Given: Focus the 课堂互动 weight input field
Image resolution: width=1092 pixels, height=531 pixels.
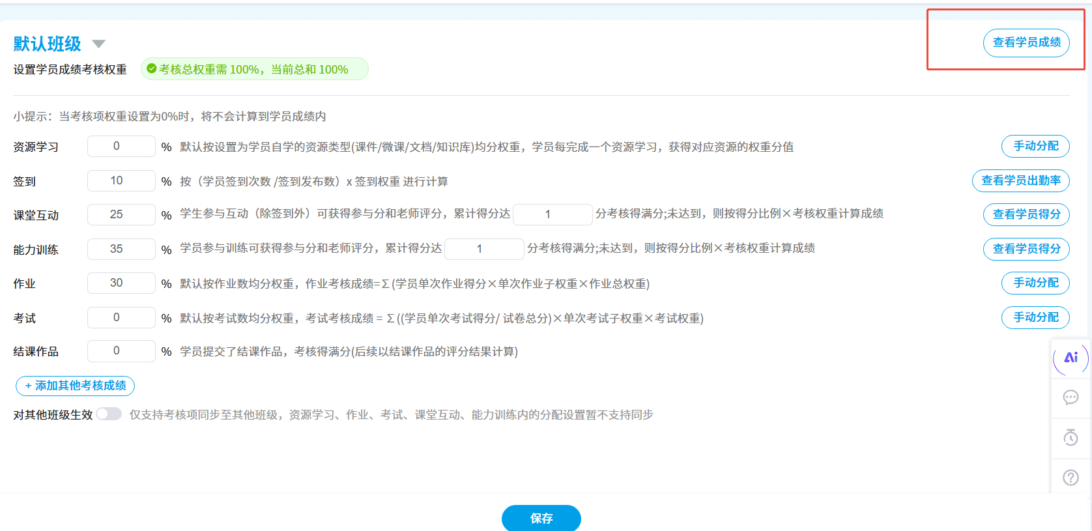Looking at the screenshot, I should (x=121, y=214).
